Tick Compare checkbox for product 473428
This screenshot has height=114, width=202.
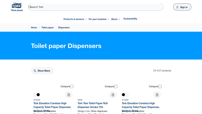(160, 86)
